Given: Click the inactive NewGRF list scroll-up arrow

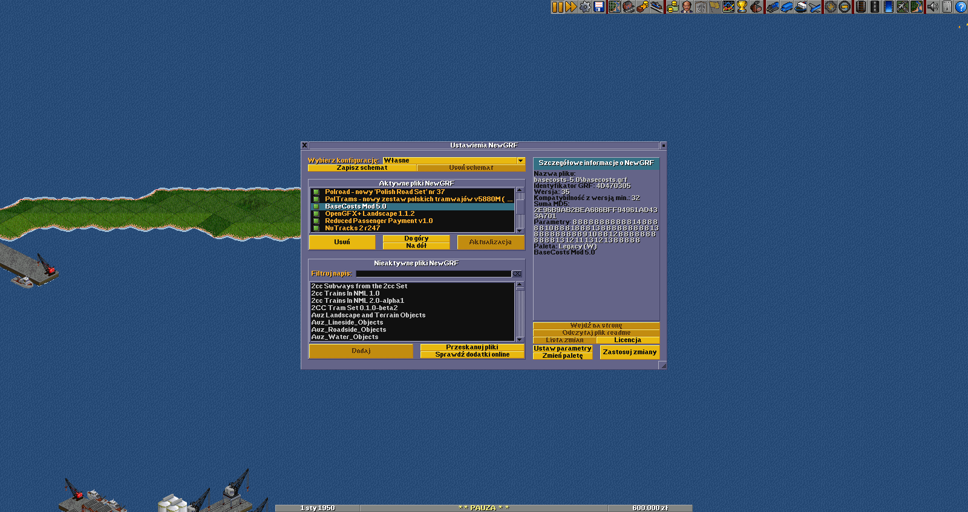Looking at the screenshot, I should pos(520,285).
